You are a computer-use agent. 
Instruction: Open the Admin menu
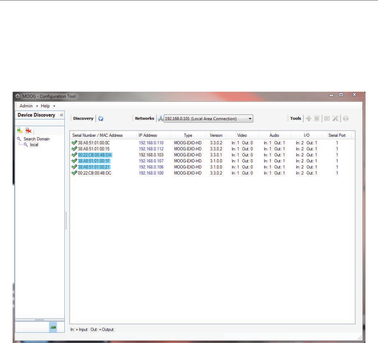(29, 106)
